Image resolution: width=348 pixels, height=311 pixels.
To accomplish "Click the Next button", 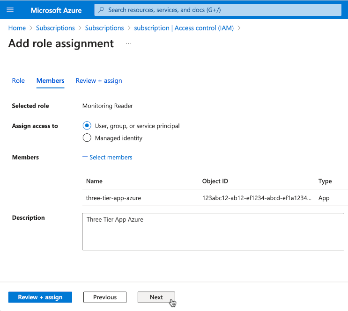I will point(156,297).
